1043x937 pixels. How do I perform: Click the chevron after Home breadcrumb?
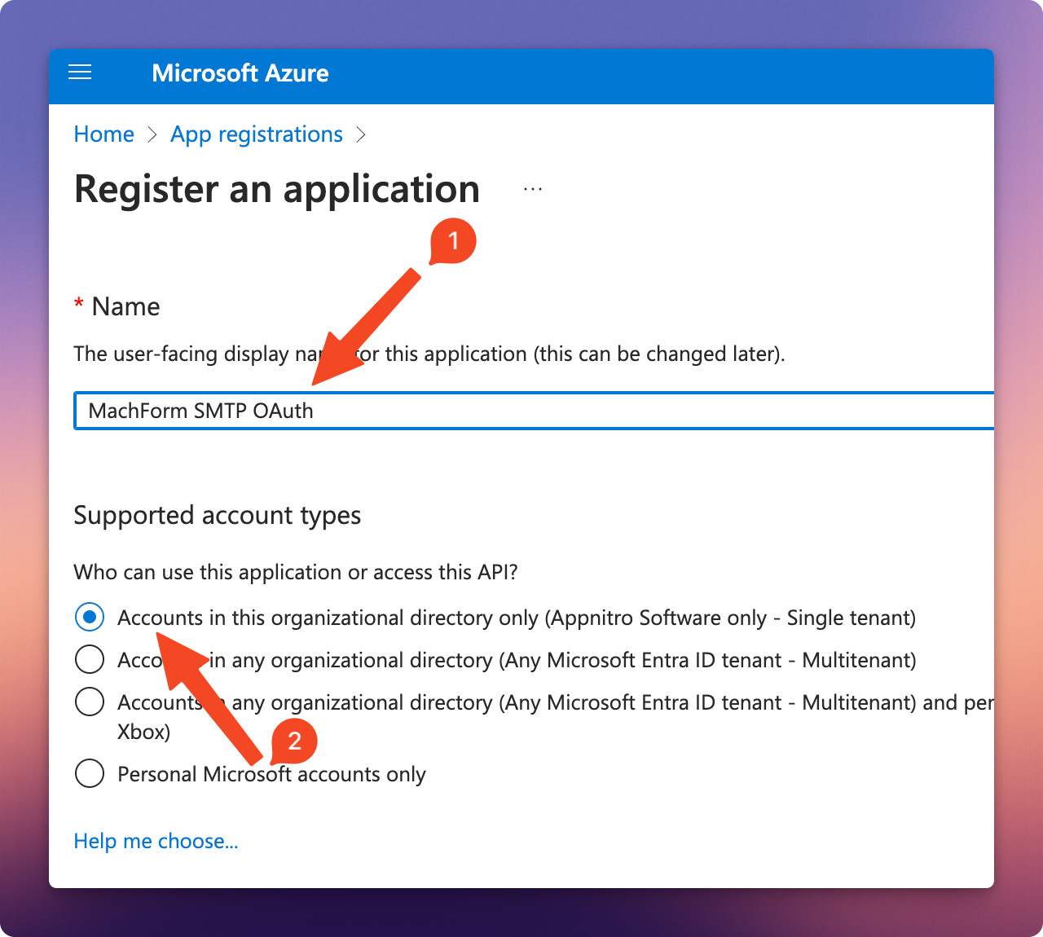coord(152,134)
